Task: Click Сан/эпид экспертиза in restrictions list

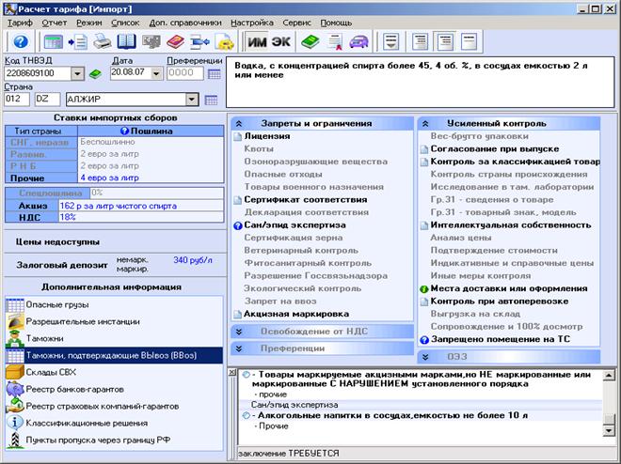Action: [x=295, y=224]
